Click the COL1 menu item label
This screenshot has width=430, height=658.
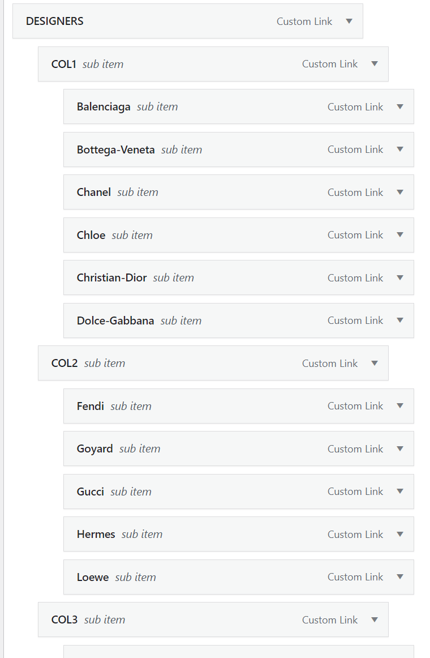click(64, 64)
